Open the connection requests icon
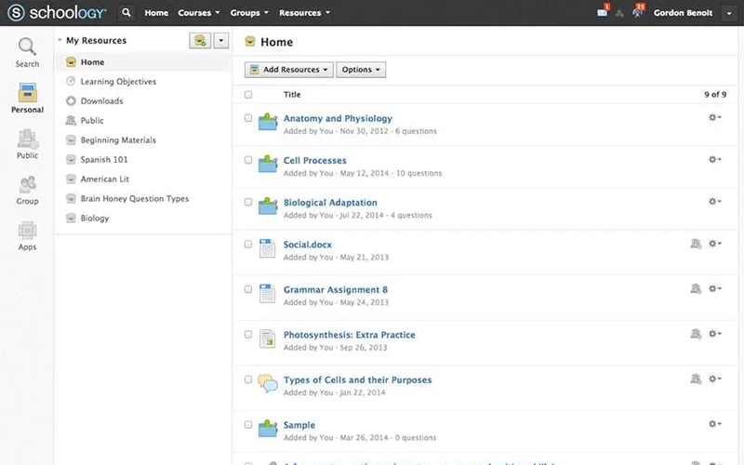 [x=619, y=13]
